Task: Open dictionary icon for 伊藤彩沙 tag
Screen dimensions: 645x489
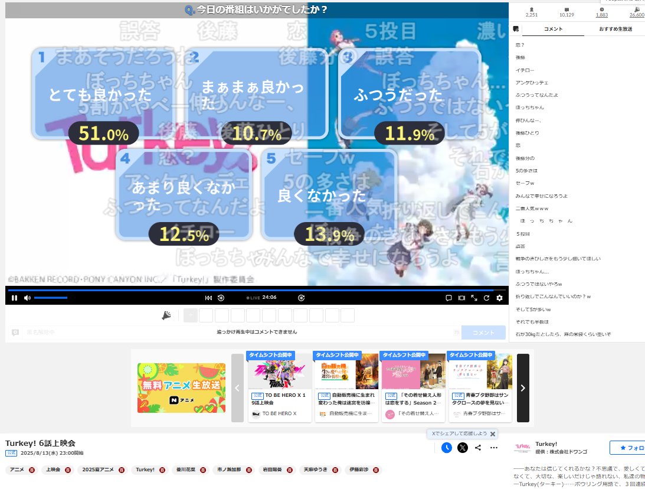Action: click(375, 470)
